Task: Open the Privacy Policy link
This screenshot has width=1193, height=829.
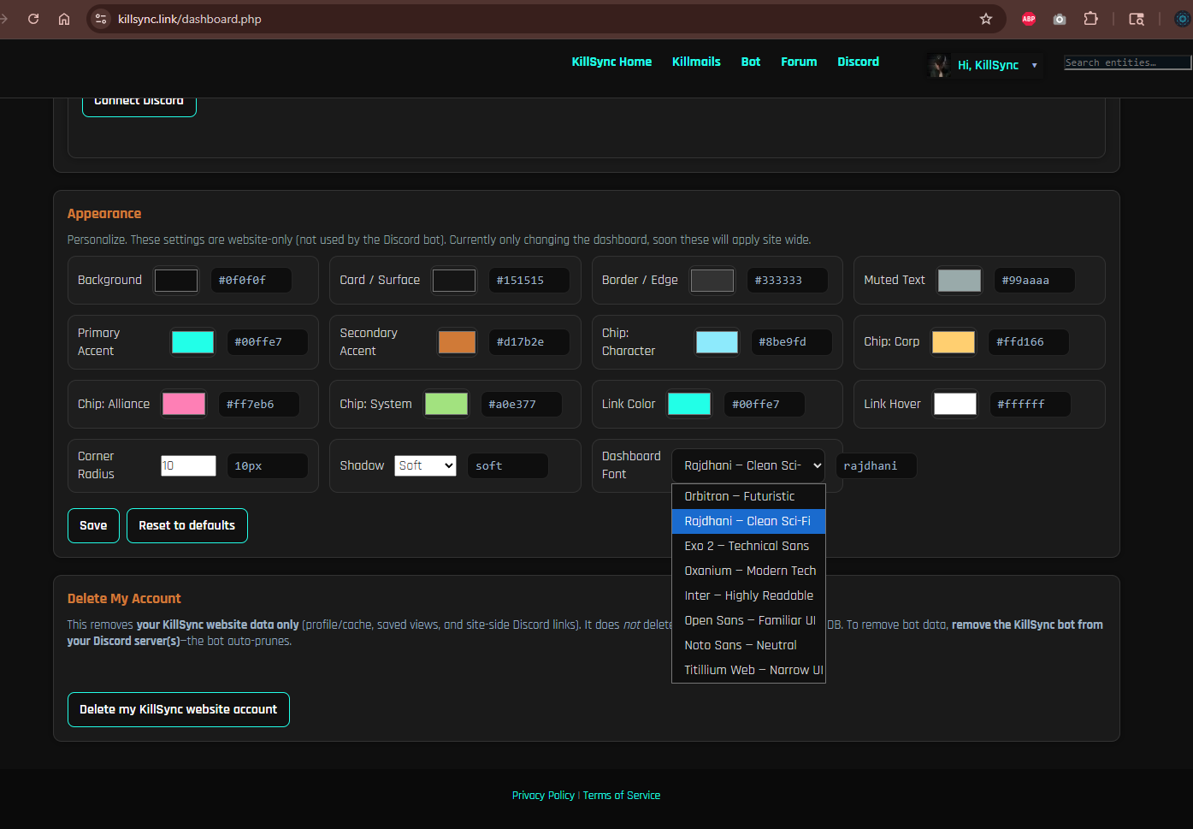Action: 543,796
